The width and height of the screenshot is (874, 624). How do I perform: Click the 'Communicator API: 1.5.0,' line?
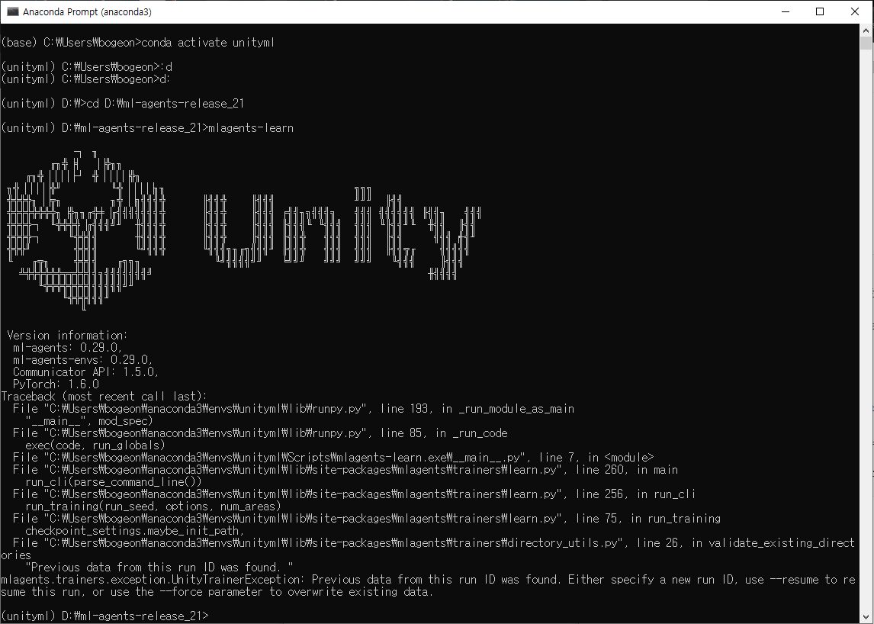(86, 372)
